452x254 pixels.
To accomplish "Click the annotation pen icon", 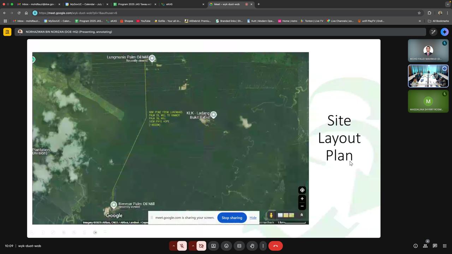I will pyautogui.click(x=433, y=32).
